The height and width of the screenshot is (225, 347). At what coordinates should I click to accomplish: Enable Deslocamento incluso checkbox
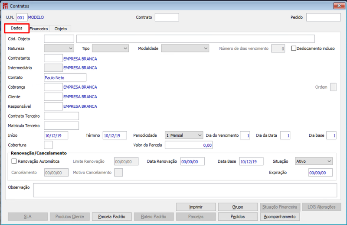tap(294, 48)
